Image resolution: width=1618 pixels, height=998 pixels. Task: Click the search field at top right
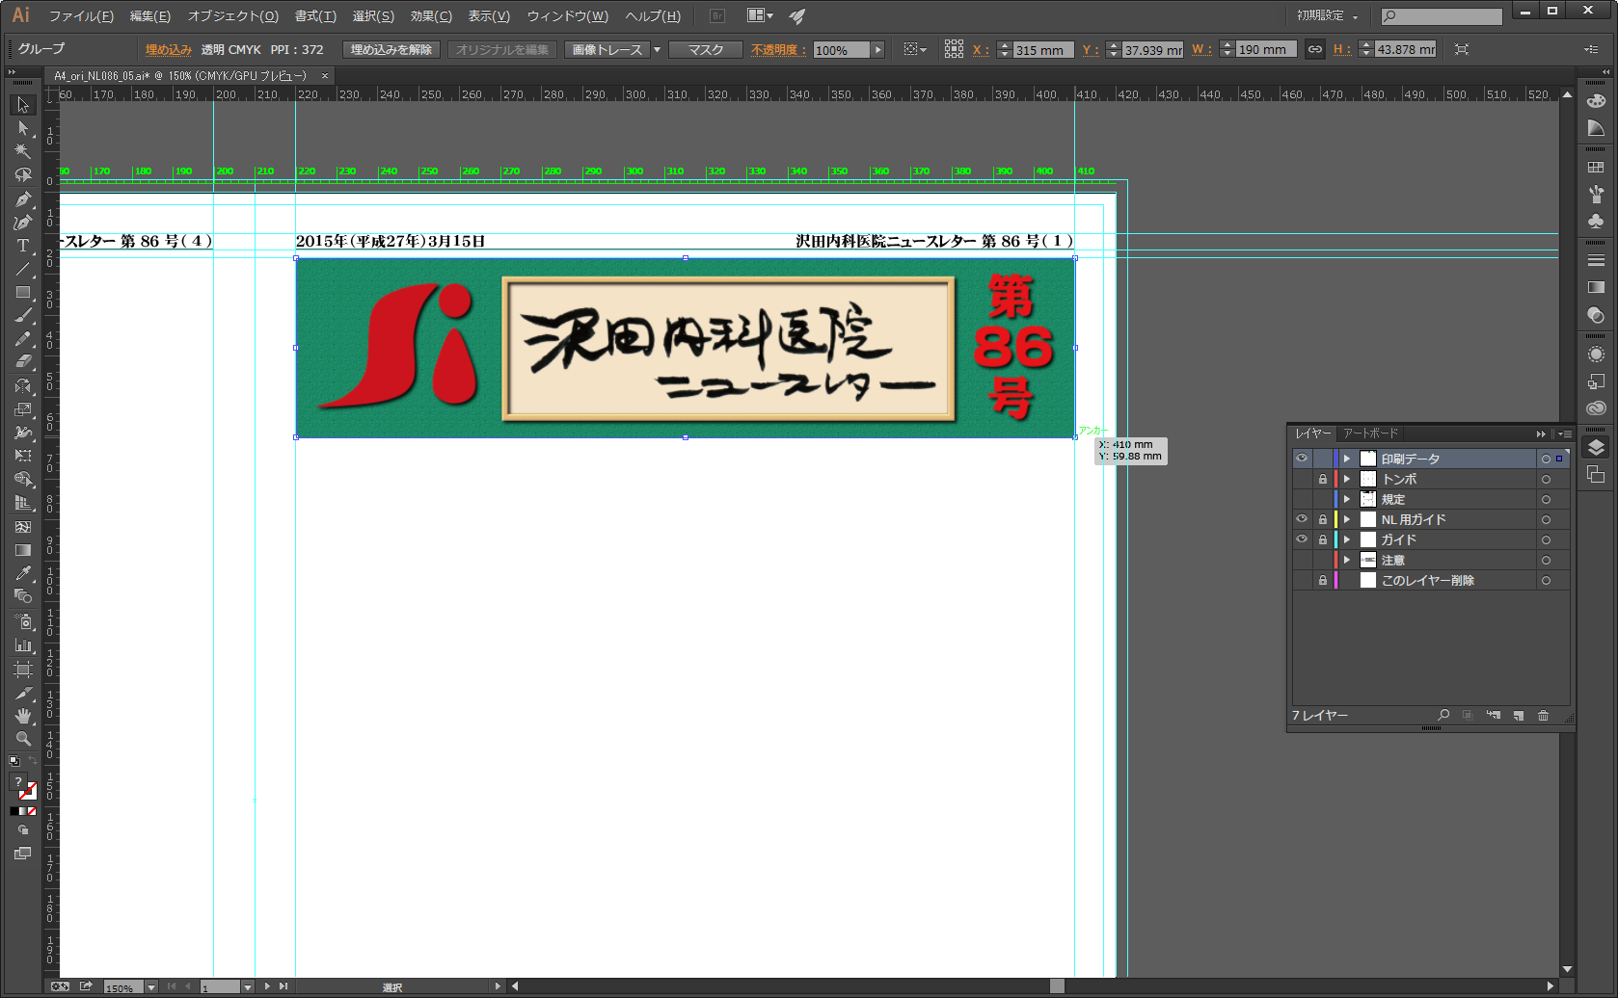[x=1442, y=16]
